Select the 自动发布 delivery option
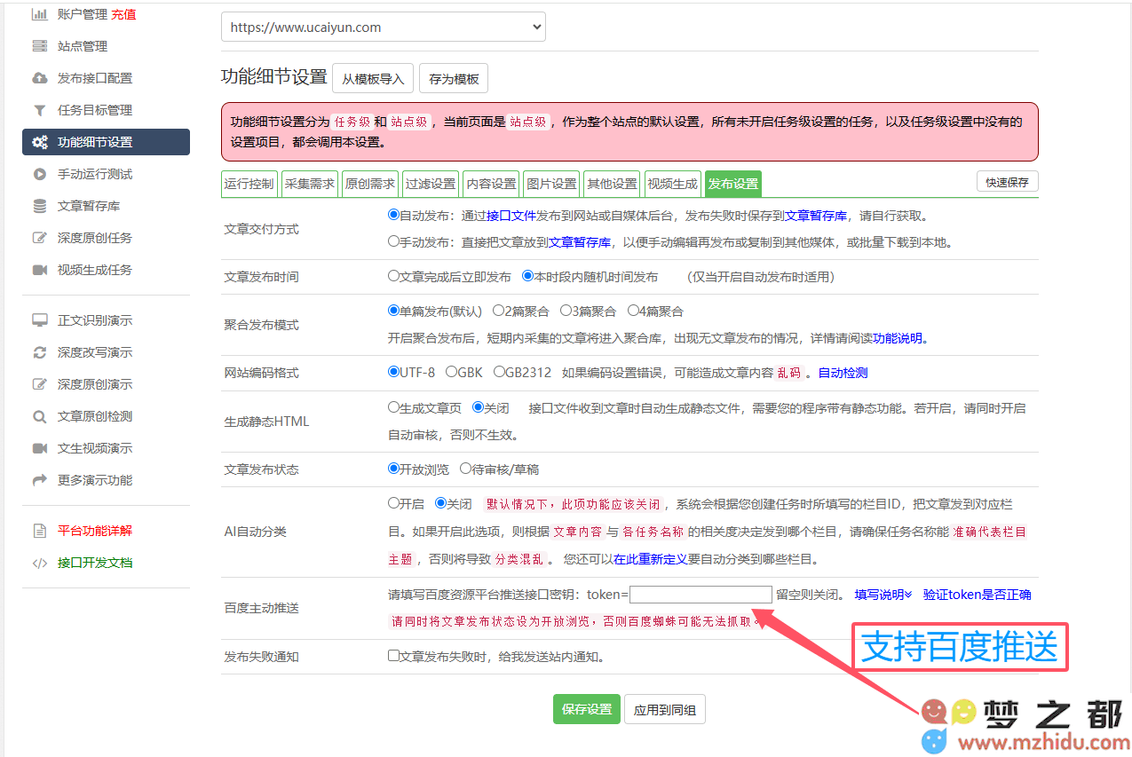The width and height of the screenshot is (1132, 757). click(x=393, y=215)
